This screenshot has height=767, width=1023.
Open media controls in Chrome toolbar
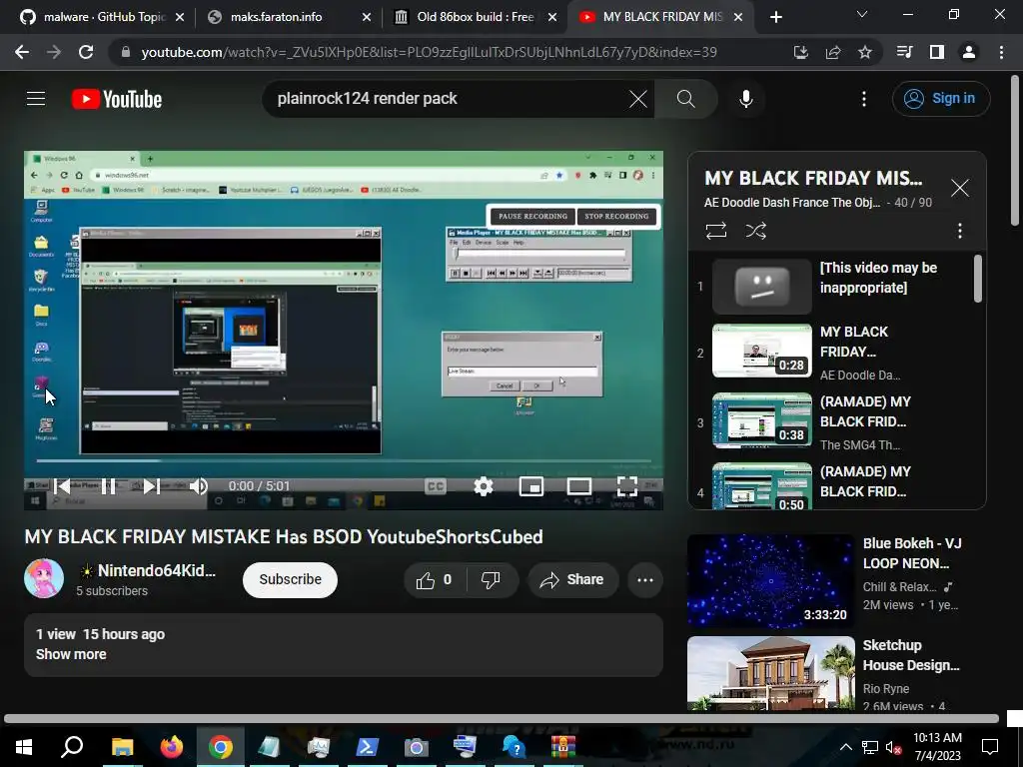(x=904, y=52)
